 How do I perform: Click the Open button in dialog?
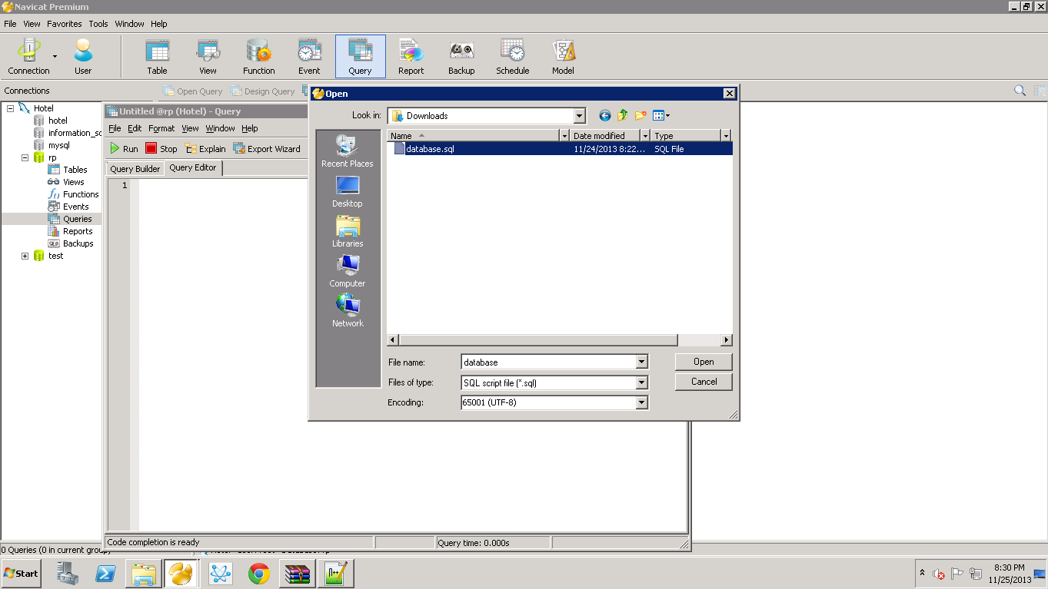click(704, 362)
